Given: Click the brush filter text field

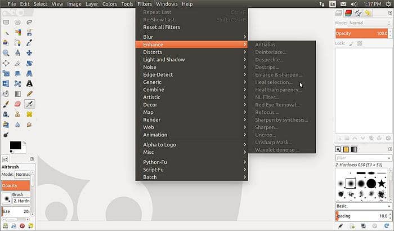Looking at the screenshot, I should tap(360, 158).
